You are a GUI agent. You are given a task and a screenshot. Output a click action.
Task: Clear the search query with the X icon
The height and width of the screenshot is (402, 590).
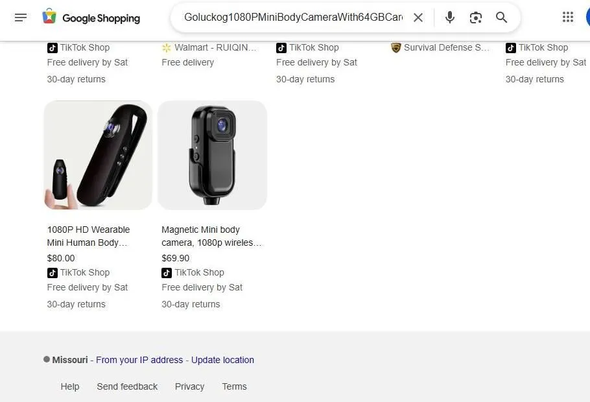point(418,18)
